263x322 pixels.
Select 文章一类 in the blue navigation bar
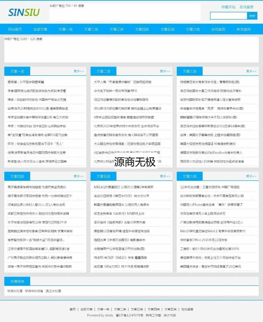[66, 29]
